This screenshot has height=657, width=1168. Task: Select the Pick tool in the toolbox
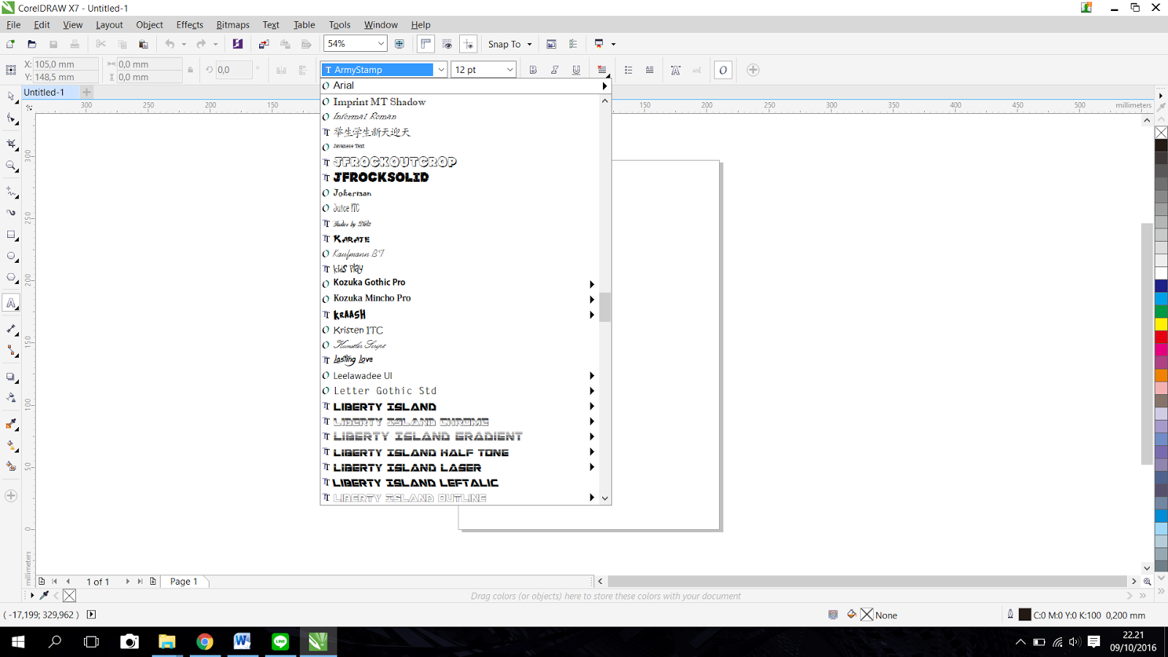pos(11,96)
